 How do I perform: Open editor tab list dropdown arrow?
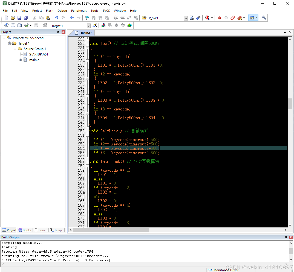coord(285,33)
